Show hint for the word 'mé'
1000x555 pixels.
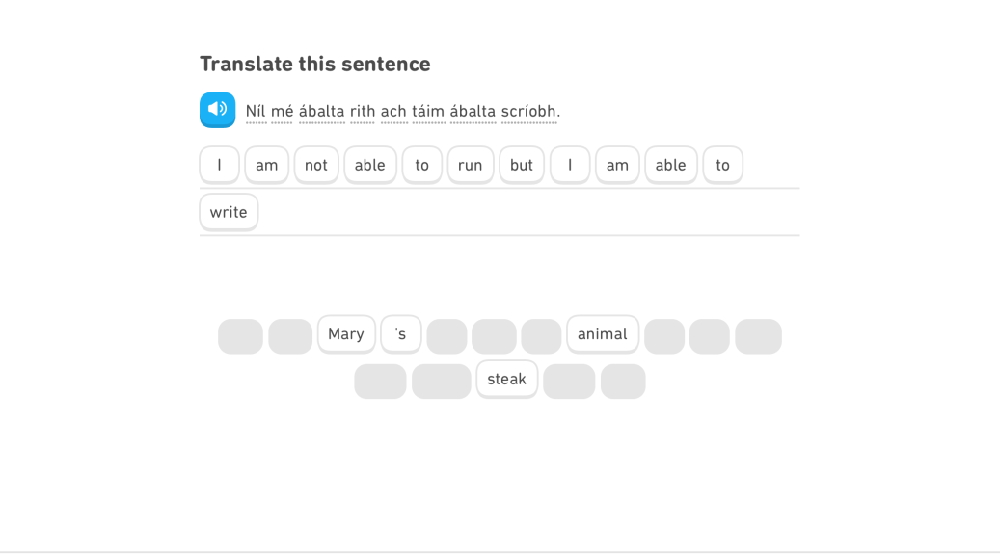(282, 111)
